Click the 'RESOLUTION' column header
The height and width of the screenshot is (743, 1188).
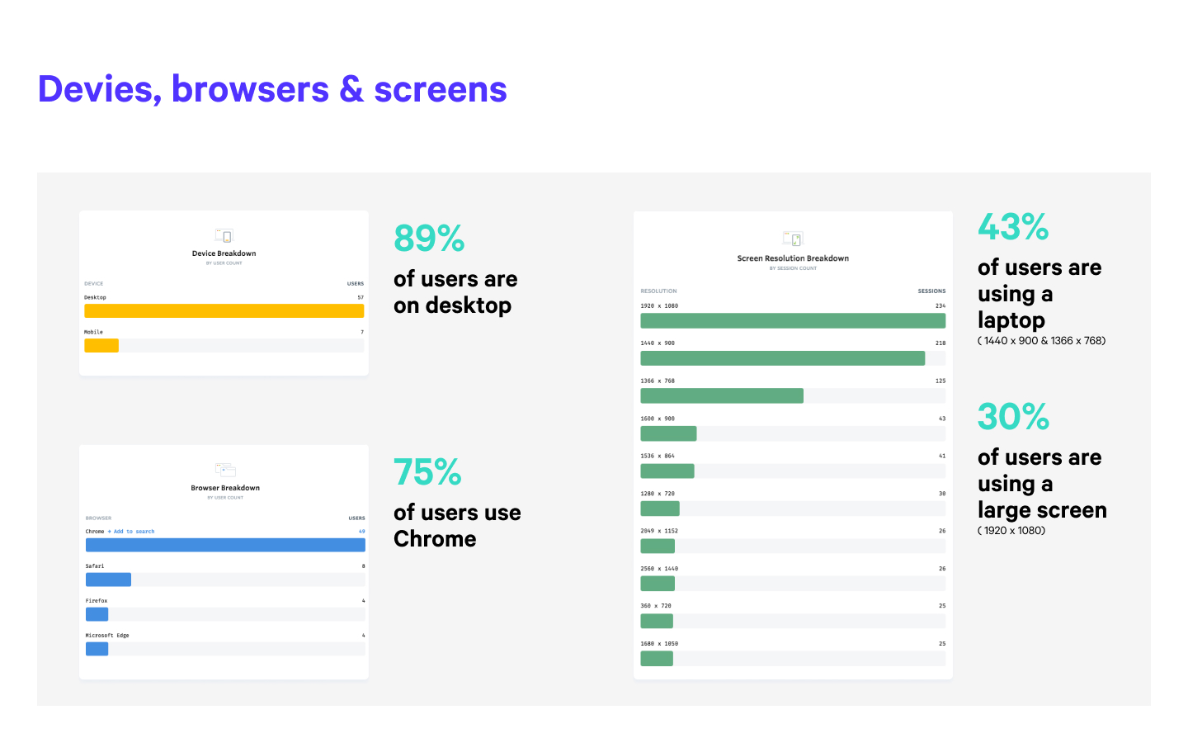coord(658,291)
